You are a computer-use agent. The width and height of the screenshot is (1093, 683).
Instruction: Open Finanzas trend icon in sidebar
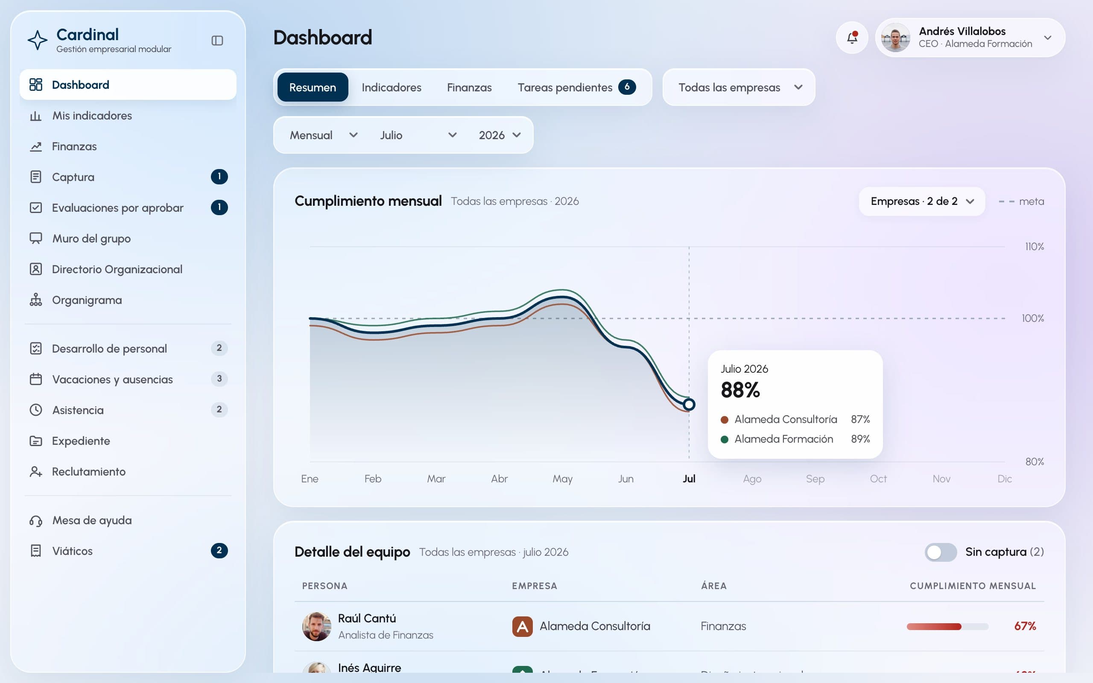36,146
